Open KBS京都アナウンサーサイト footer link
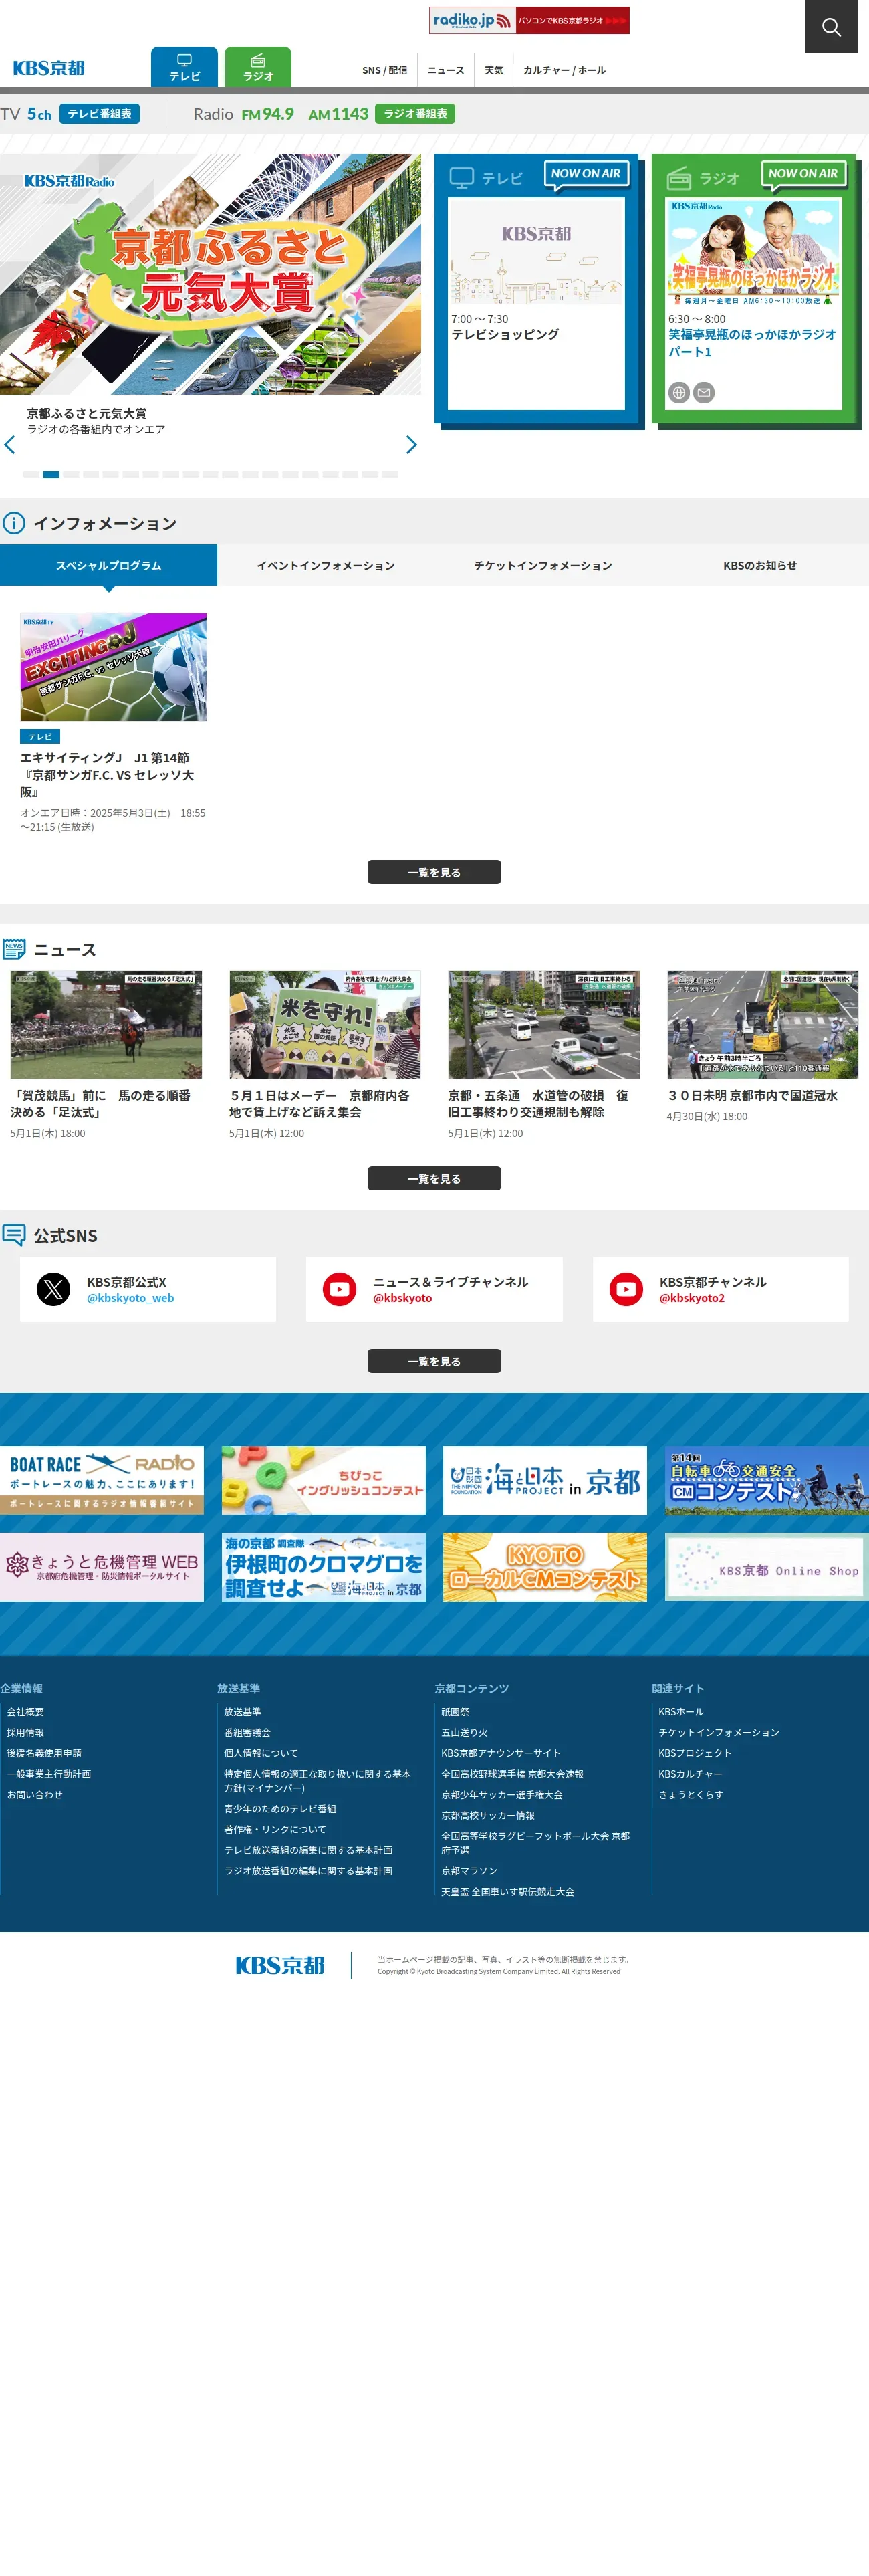 (501, 1754)
